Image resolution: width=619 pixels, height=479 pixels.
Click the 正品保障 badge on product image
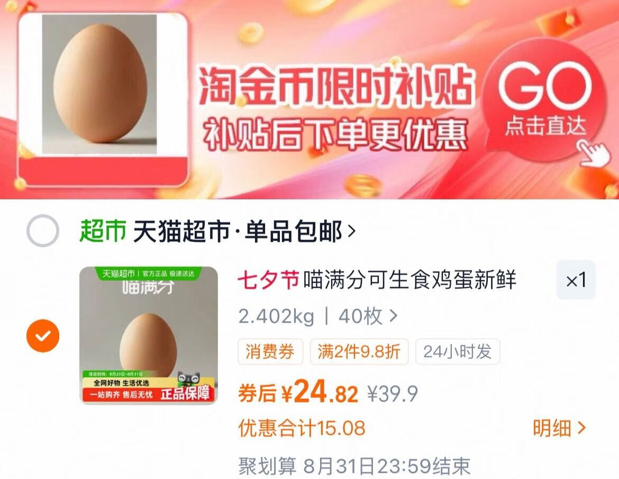(185, 393)
